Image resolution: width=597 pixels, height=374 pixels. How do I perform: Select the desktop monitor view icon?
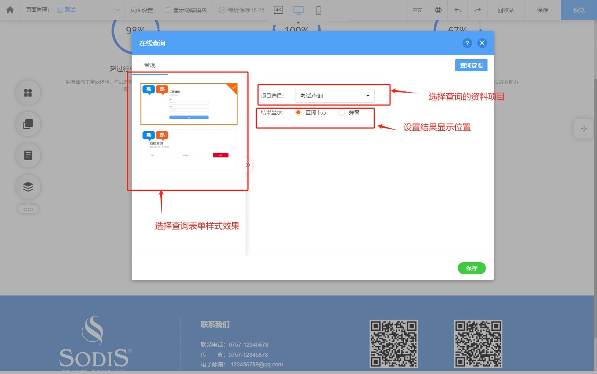pyautogui.click(x=298, y=10)
